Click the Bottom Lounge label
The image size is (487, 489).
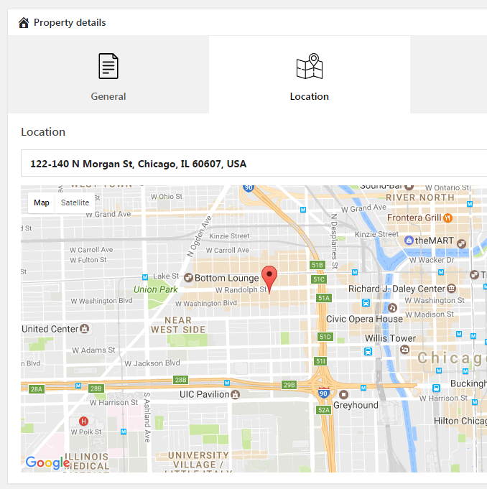coord(227,278)
